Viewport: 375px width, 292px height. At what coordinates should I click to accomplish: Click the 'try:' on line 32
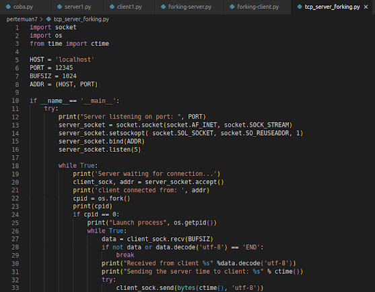108,280
